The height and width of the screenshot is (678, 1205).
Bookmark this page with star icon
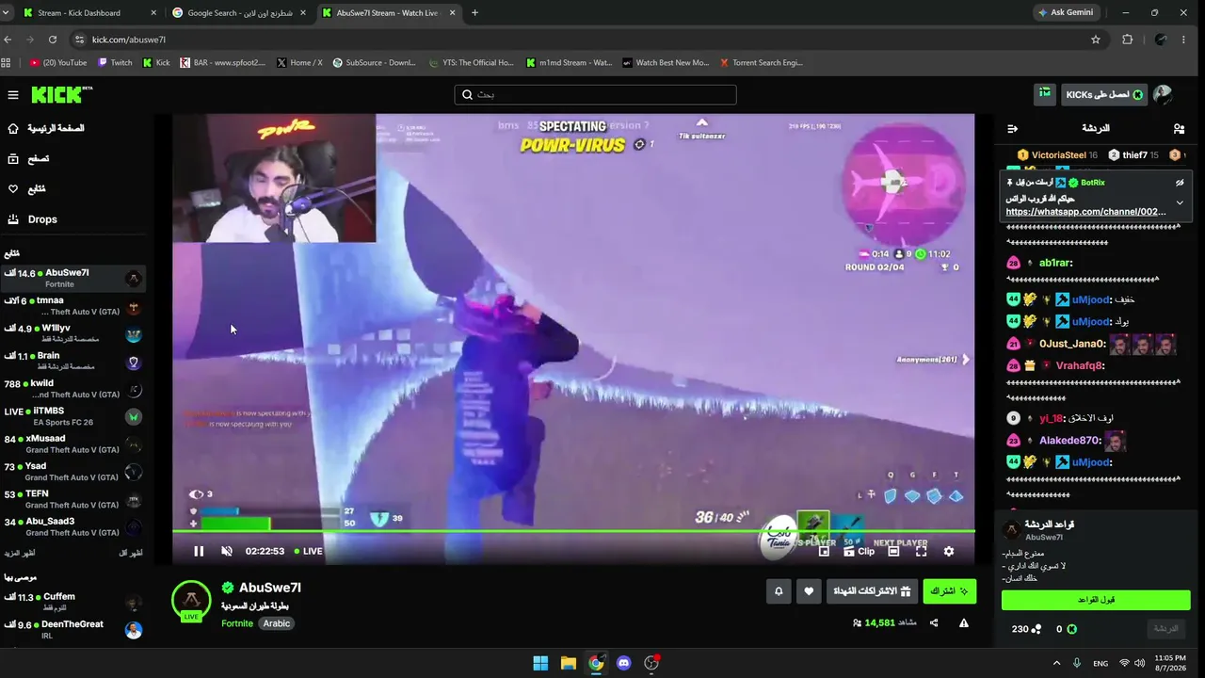pyautogui.click(x=1096, y=40)
